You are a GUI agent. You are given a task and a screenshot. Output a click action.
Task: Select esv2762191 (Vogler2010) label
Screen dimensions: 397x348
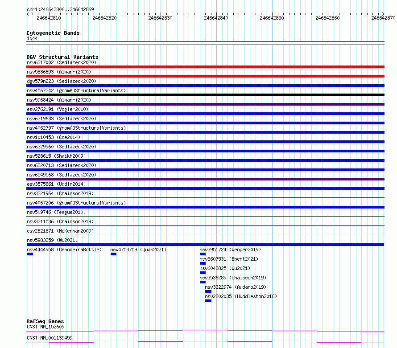[58, 109]
